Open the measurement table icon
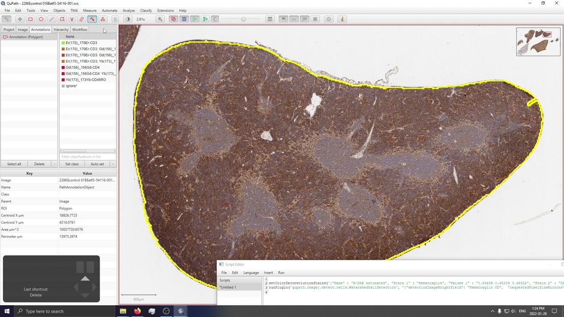This screenshot has width=564, height=317. [270, 19]
